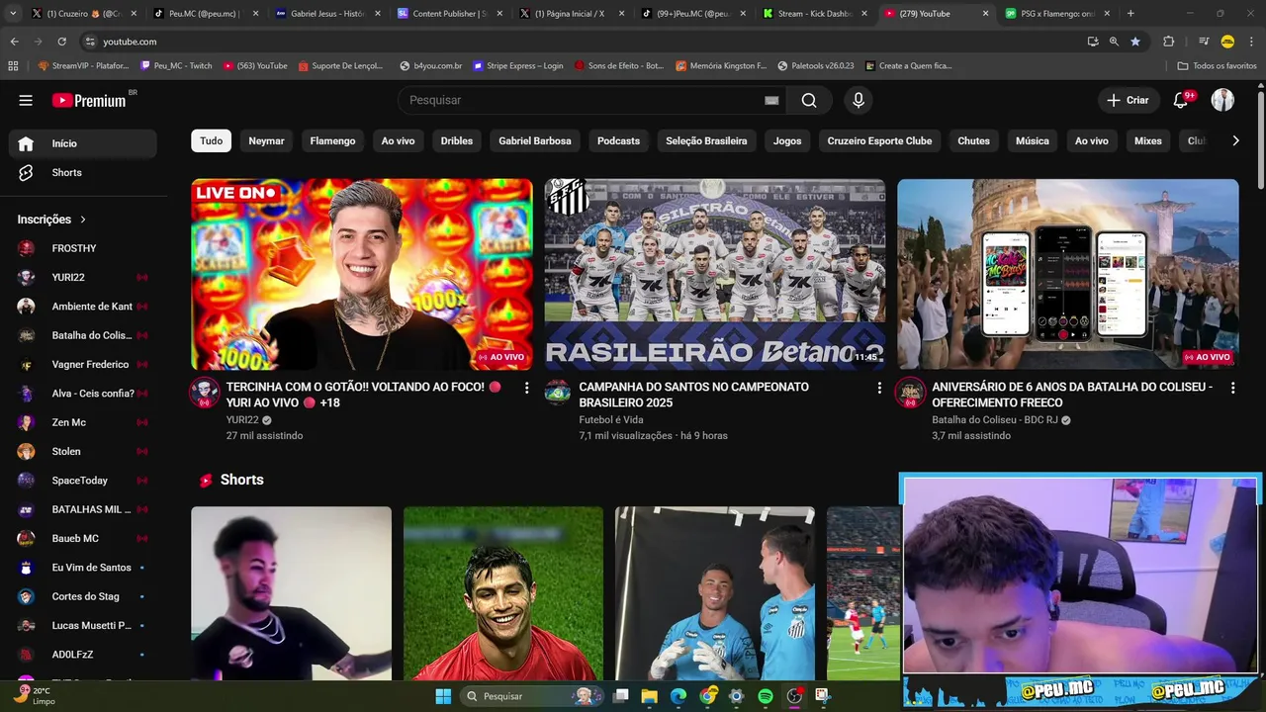
Task: Open Windows Start menu
Action: click(x=443, y=696)
